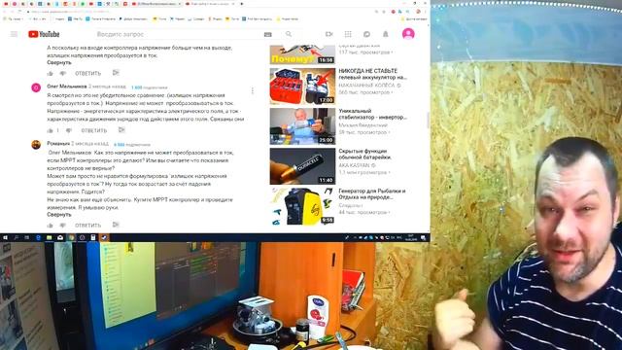Select the first wide YouTube browser tab
Image resolution: width=622 pixels, height=350 pixels.
(156, 4)
